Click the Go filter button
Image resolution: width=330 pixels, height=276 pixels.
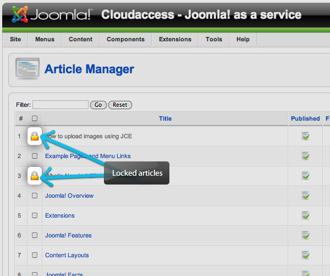tap(98, 105)
